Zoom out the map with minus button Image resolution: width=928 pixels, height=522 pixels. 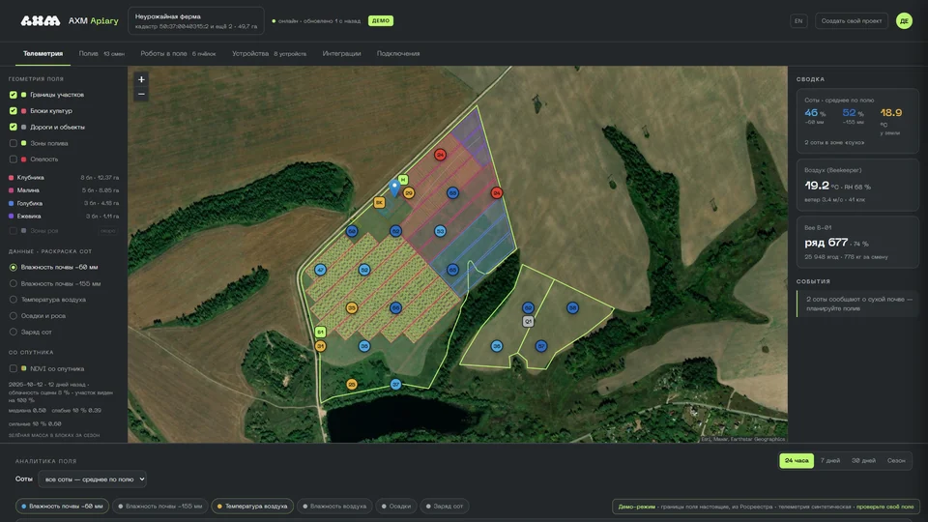141,94
